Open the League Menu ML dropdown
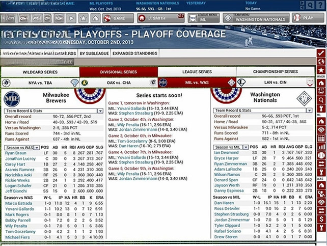327x246 pixels. tap(204, 18)
